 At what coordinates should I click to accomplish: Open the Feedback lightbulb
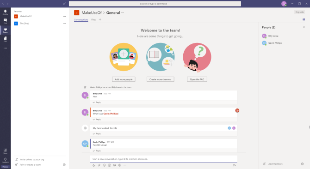[6, 160]
